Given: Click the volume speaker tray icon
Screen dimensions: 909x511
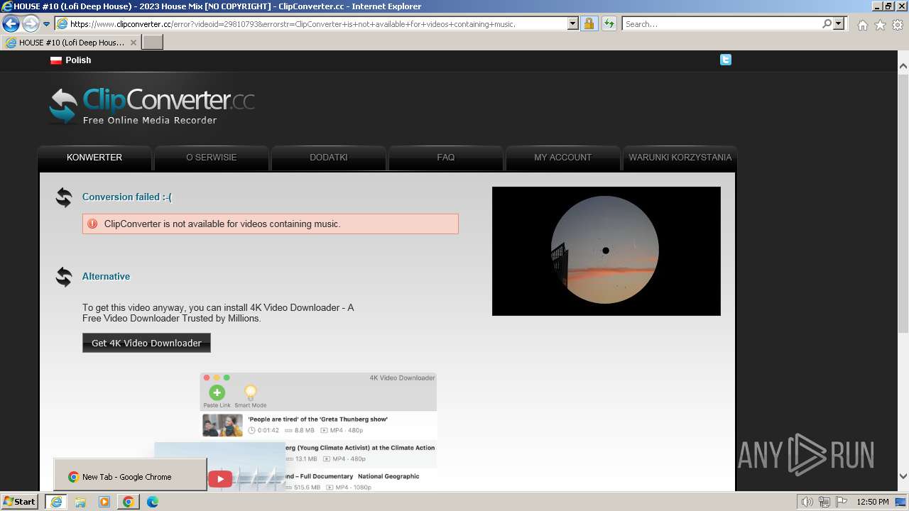Looking at the screenshot, I should [x=807, y=502].
